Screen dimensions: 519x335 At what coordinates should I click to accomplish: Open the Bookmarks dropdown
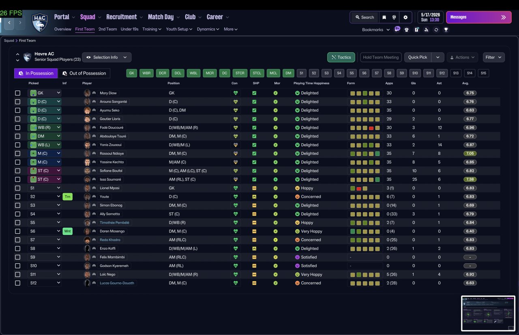click(x=376, y=30)
